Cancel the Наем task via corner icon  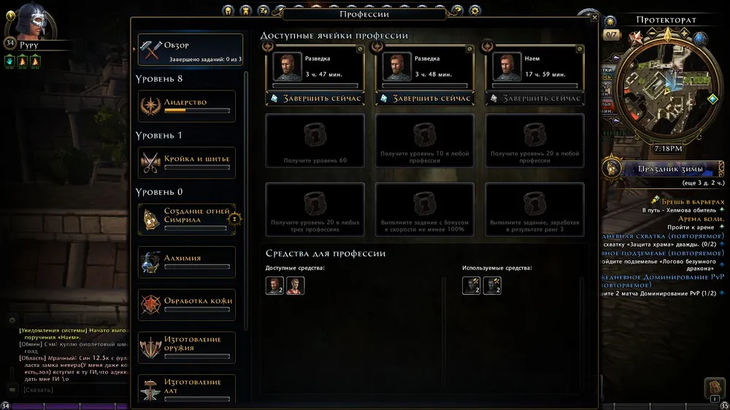tap(580, 48)
